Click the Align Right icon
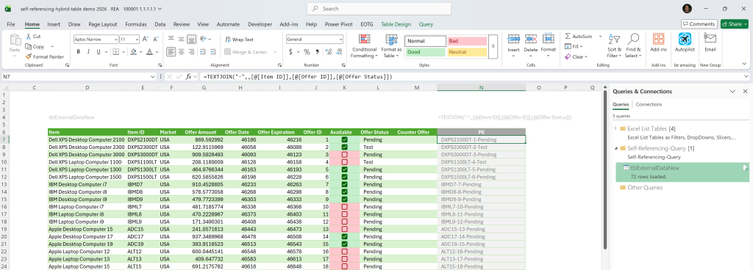The image size is (753, 270). pyautogui.click(x=191, y=51)
